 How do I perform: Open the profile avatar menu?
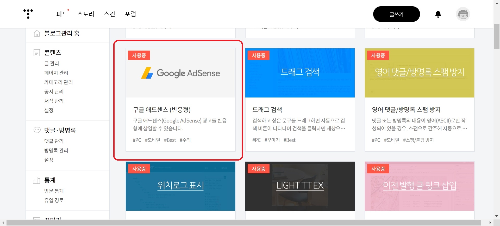pyautogui.click(x=463, y=14)
